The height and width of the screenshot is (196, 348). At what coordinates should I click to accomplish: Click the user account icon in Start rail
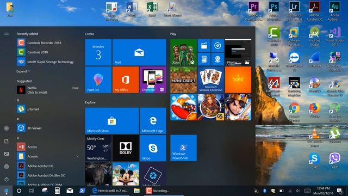coord(7,128)
